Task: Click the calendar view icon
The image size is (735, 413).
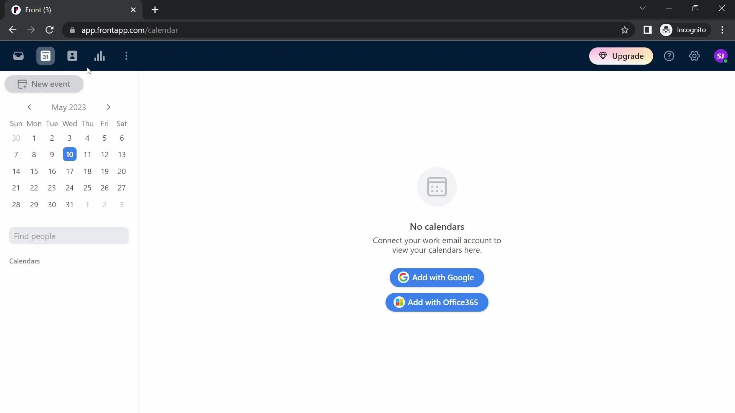Action: [46, 56]
